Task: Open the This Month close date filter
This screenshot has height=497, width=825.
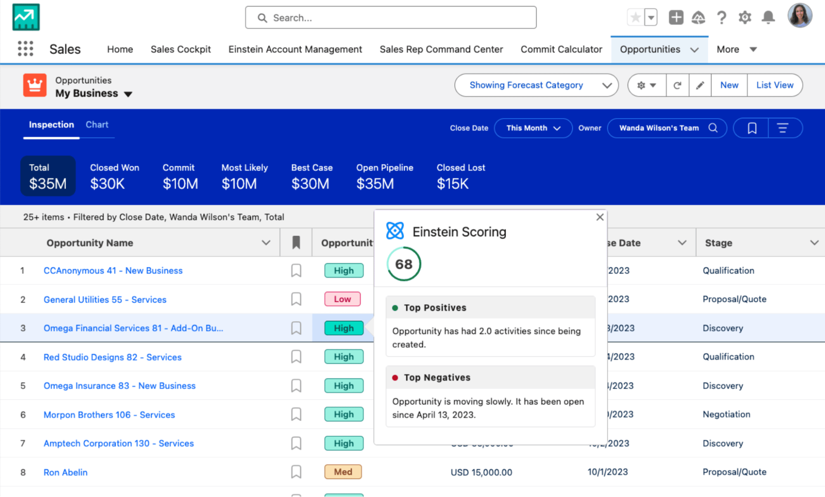Action: (533, 128)
